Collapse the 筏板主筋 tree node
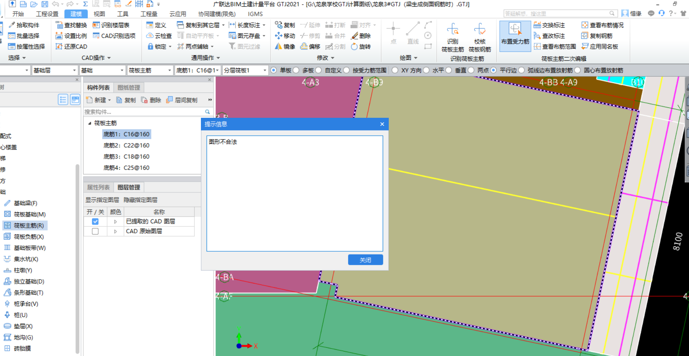The image size is (689, 356). coord(90,123)
